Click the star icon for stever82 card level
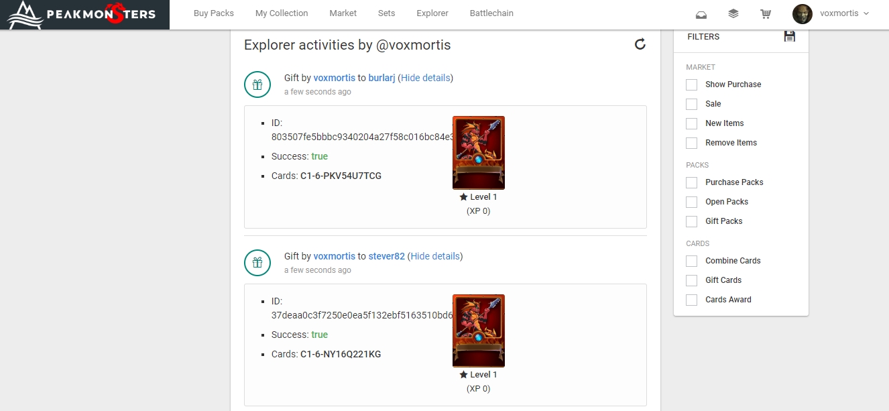 [x=463, y=375]
